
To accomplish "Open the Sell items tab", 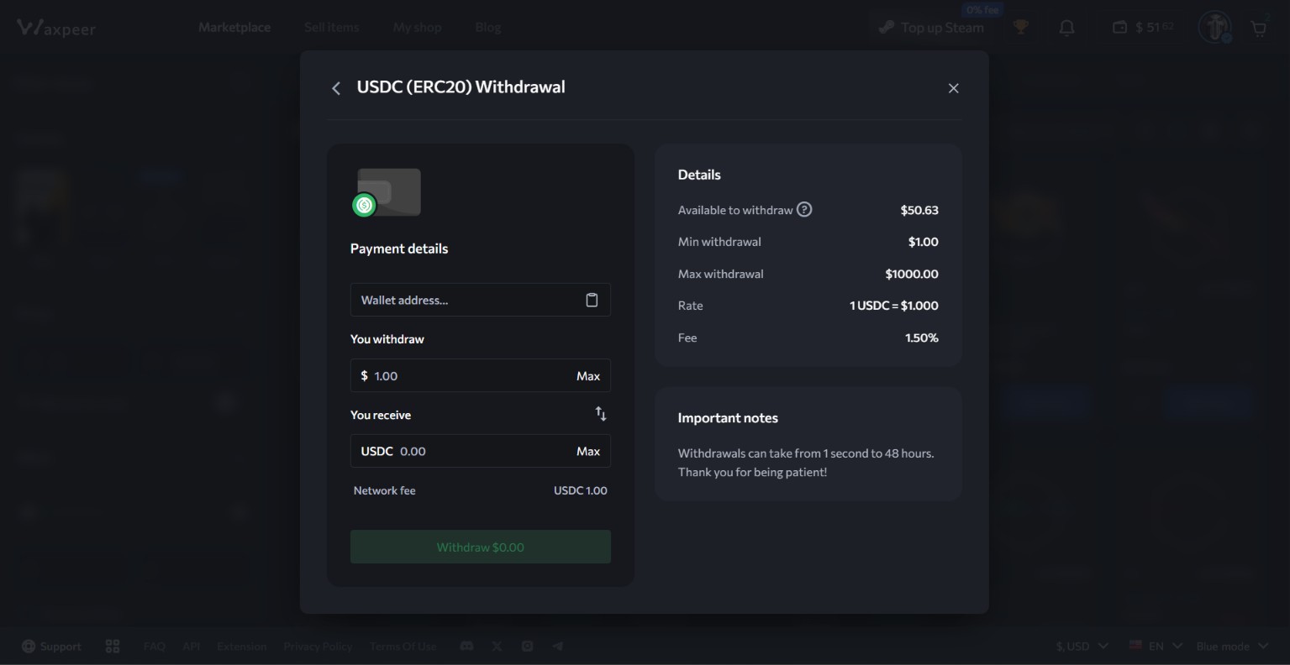I will tap(332, 28).
